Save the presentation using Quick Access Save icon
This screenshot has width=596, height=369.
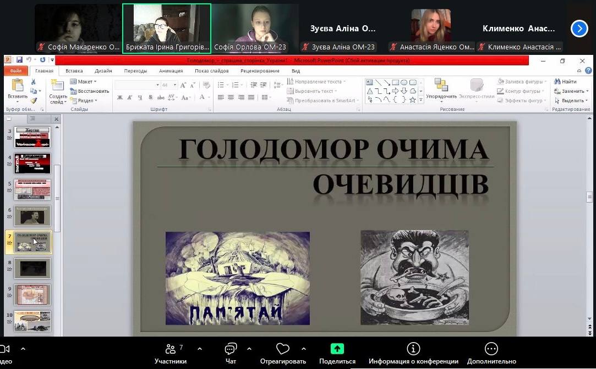point(19,59)
